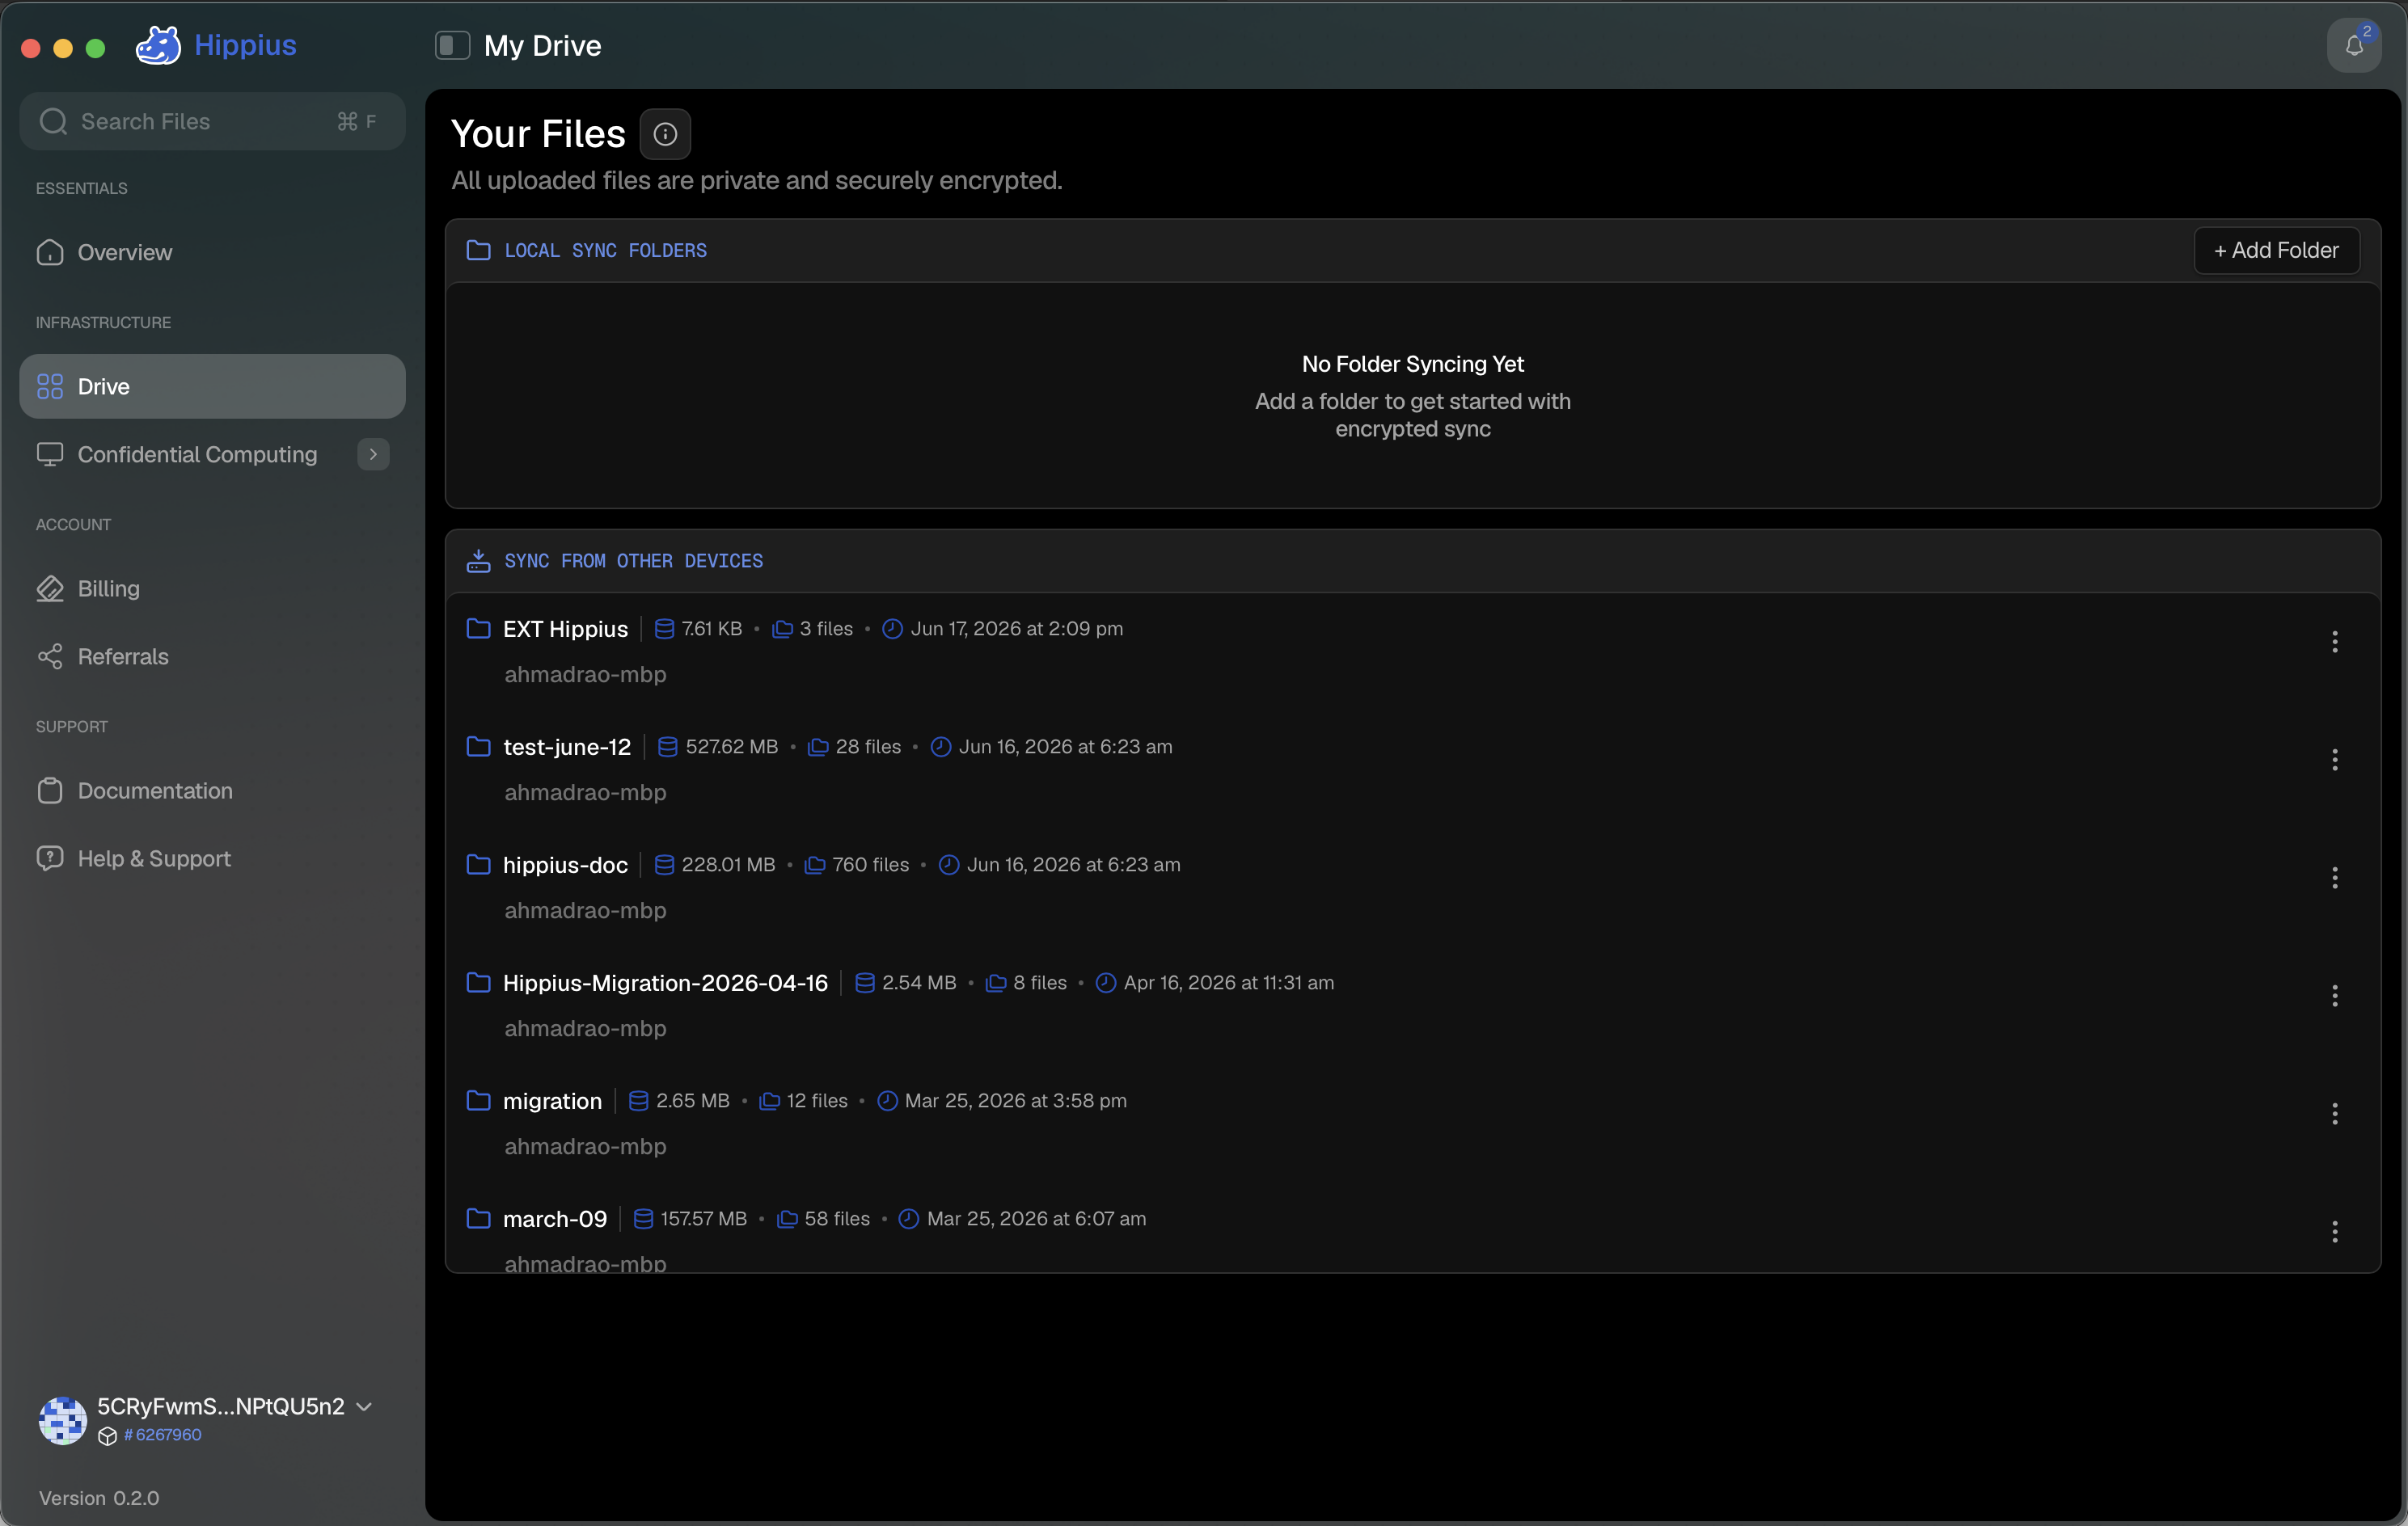The width and height of the screenshot is (2408, 1526).
Task: Open more options for Hippius-Migration-2026-04-16
Action: coord(2334,995)
